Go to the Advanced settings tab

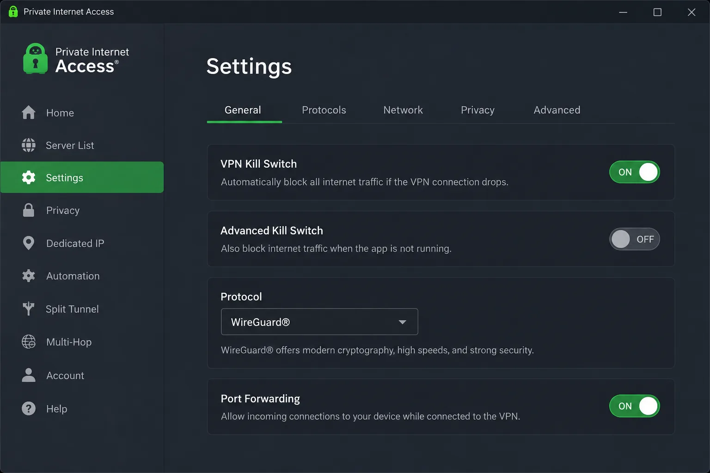pos(557,110)
